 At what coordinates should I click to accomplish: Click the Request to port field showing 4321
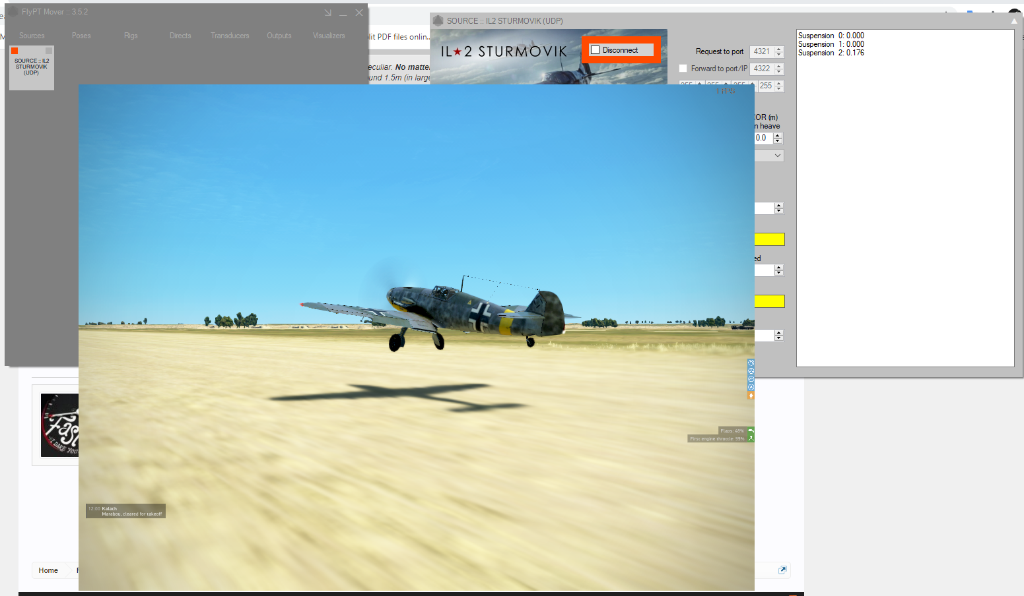coord(762,51)
